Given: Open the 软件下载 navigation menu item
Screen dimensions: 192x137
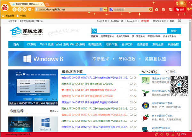Looking at the screenshot, I should (x=112, y=44).
